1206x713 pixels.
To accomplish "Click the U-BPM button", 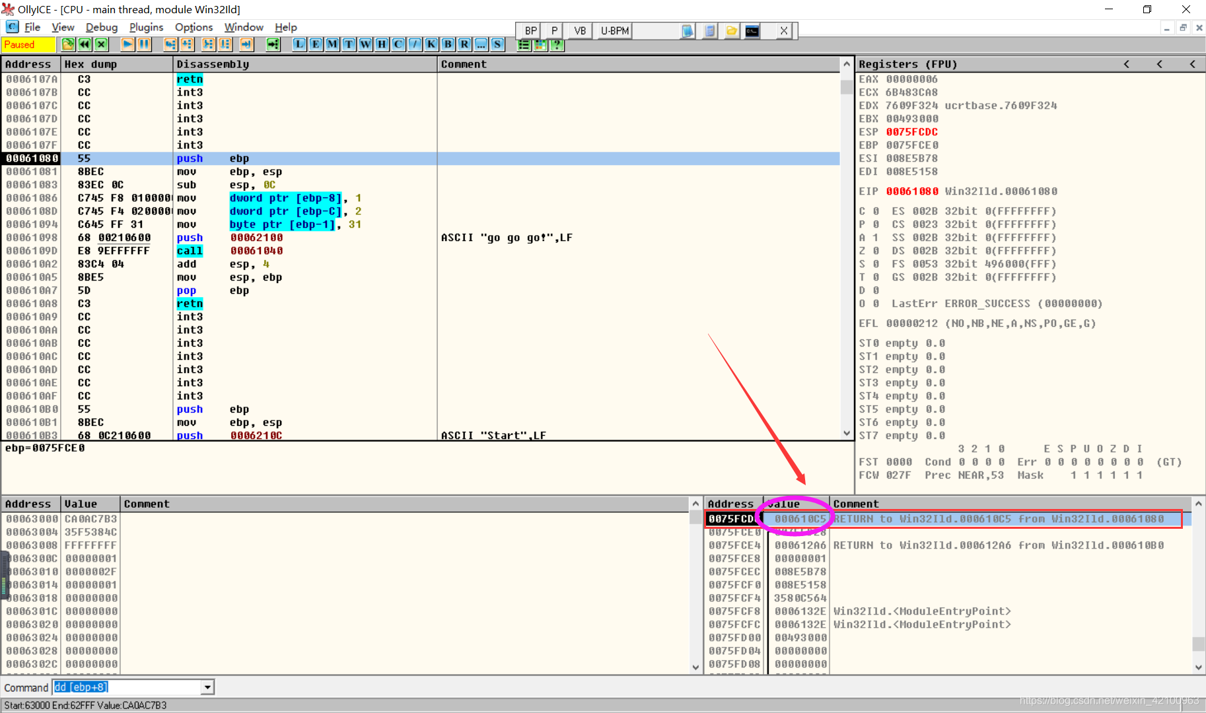I will click(614, 30).
